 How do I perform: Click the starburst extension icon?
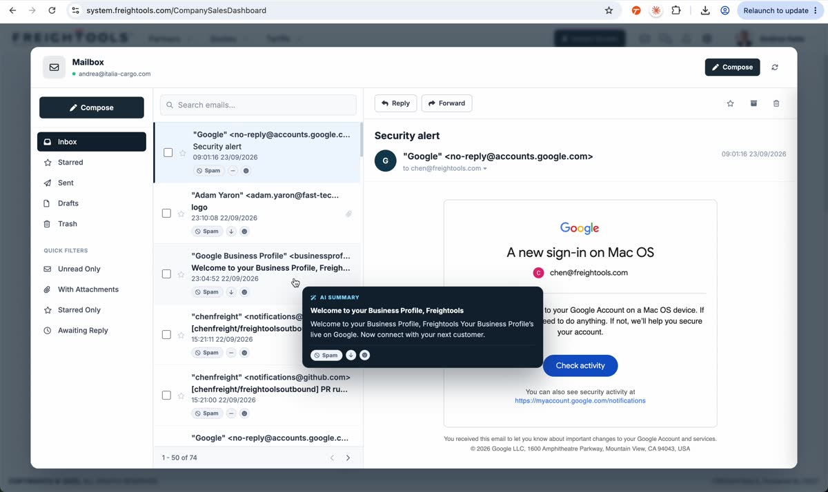click(x=656, y=10)
